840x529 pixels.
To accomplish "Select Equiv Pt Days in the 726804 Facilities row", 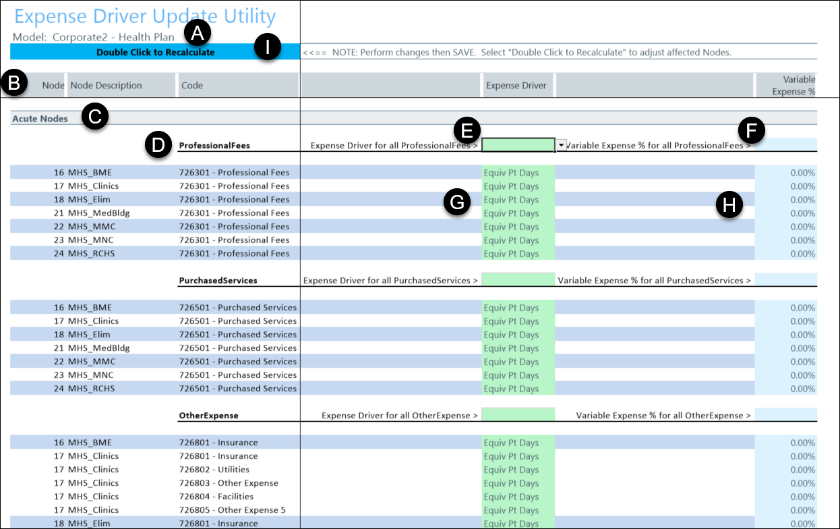I will (518, 496).
